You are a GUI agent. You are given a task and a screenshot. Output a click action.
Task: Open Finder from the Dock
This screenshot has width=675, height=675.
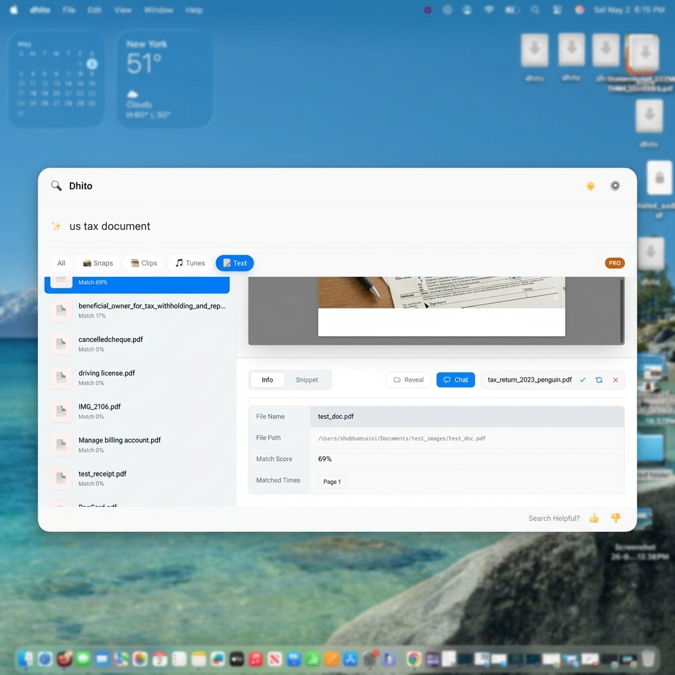coord(26,659)
